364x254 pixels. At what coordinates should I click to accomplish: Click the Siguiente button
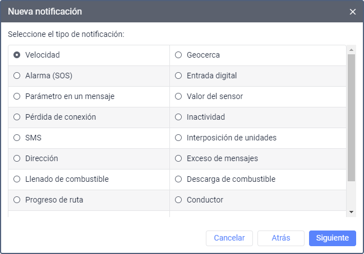(333, 238)
